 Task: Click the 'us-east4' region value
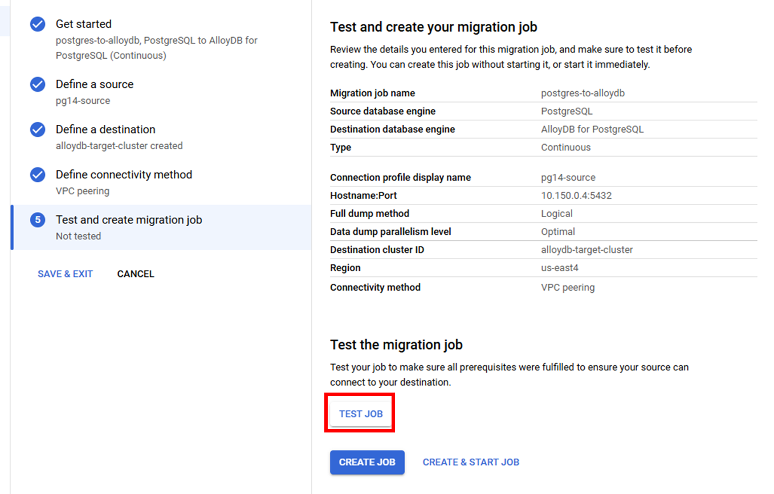(x=559, y=268)
